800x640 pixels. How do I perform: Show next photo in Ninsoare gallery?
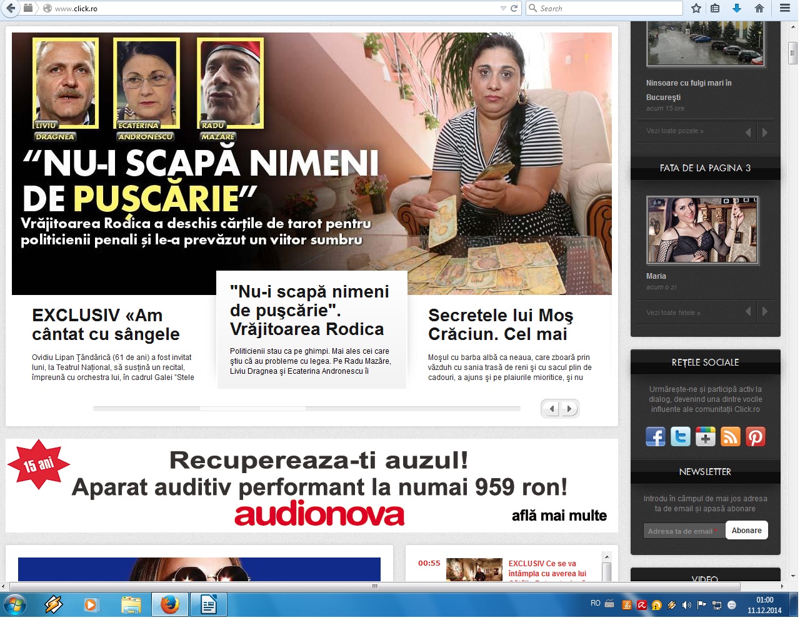765,132
